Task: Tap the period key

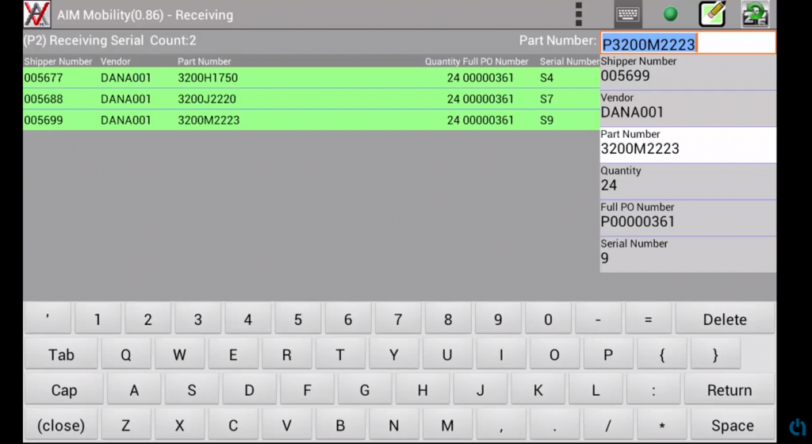Action: pos(554,425)
